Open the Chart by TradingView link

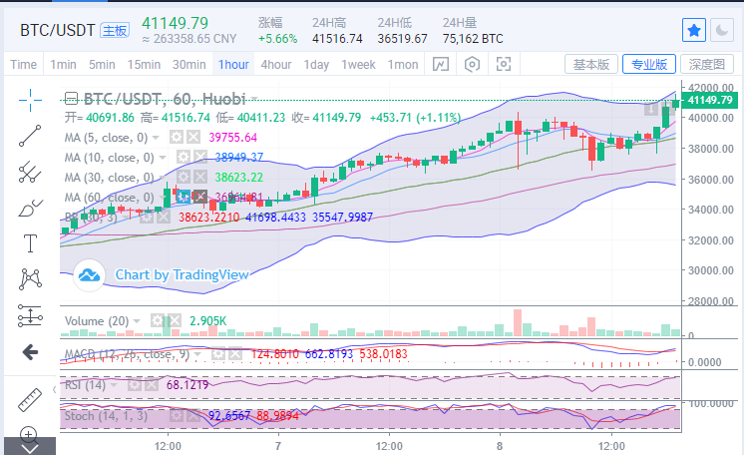coord(182,274)
